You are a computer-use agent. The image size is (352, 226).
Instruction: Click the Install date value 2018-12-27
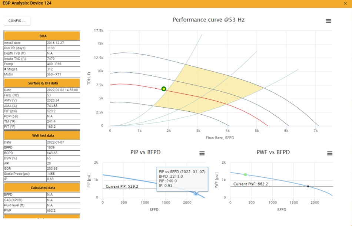coord(63,43)
